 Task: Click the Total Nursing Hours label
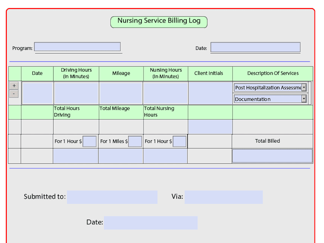pyautogui.click(x=159, y=112)
